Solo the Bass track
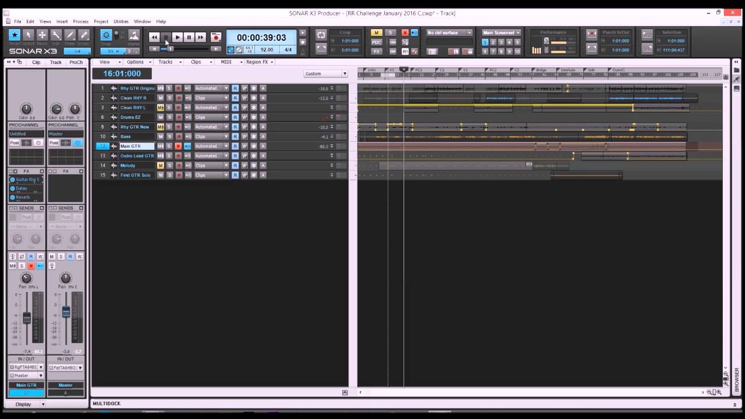This screenshot has height=419, width=745. 169,136
